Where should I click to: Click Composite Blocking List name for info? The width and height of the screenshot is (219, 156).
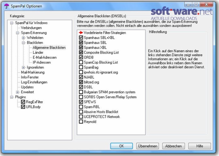(x=101, y=52)
